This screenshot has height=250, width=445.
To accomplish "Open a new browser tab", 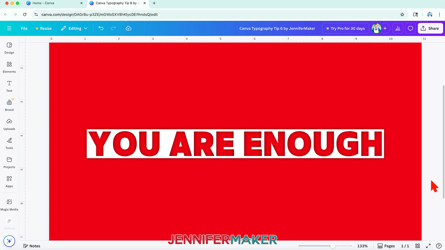I will tap(154, 3).
